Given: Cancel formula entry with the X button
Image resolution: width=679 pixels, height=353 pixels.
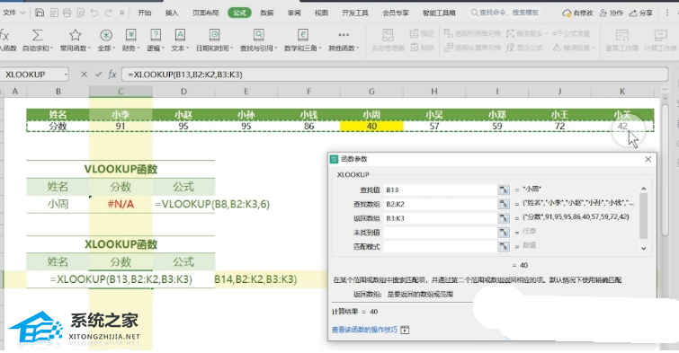Looking at the screenshot, I should (x=84, y=75).
